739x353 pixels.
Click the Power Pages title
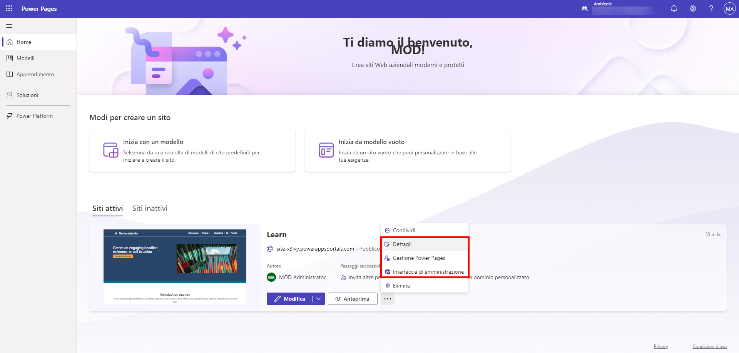click(39, 8)
